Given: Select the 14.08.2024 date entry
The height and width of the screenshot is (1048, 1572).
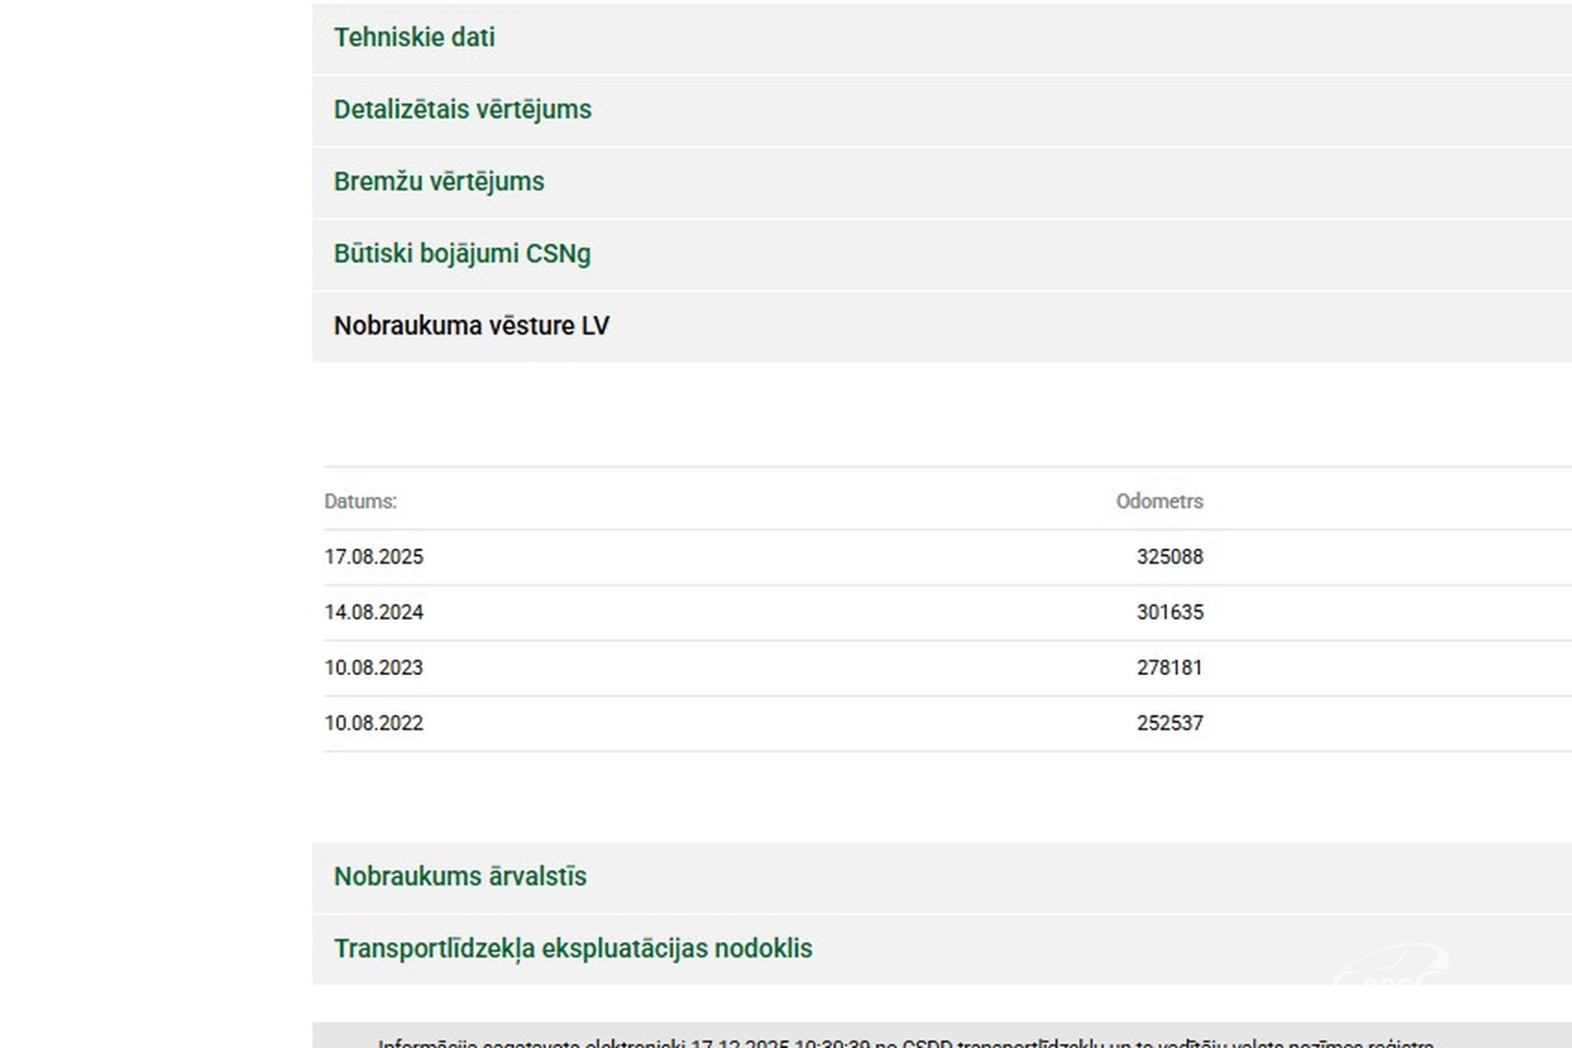Looking at the screenshot, I should pyautogui.click(x=373, y=612).
